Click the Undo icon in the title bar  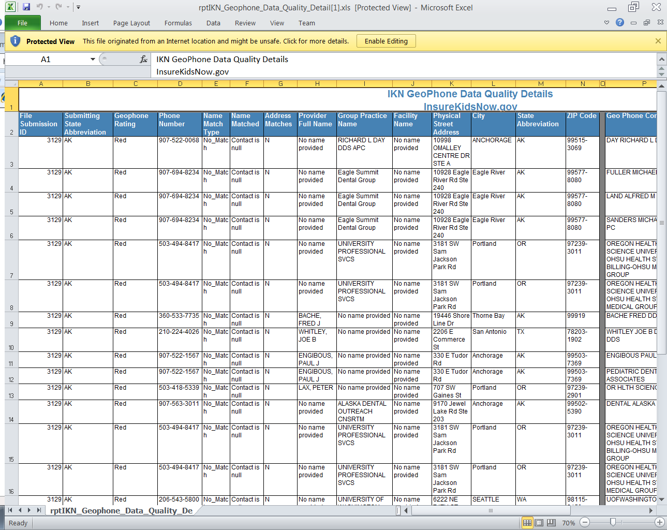pos(39,7)
